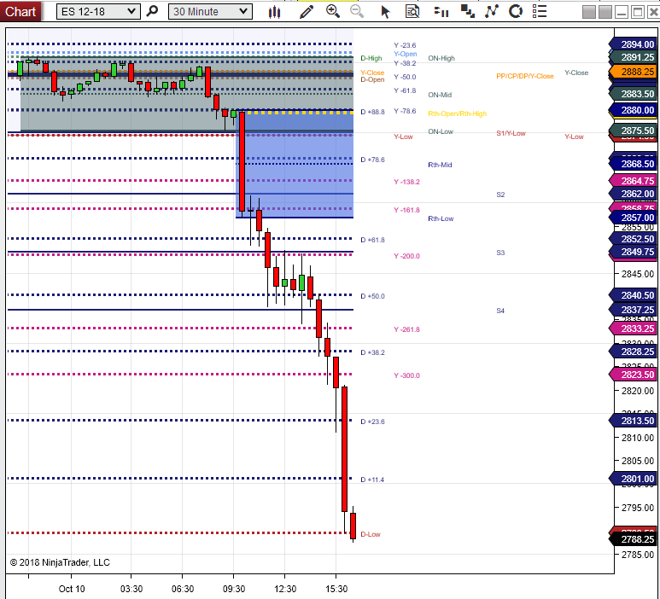Click the Rth-Low level label
This screenshot has width=660, height=599.
(x=441, y=218)
